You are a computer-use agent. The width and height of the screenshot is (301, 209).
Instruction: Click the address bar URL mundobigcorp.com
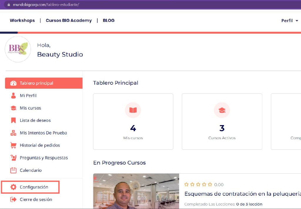pos(46,5)
